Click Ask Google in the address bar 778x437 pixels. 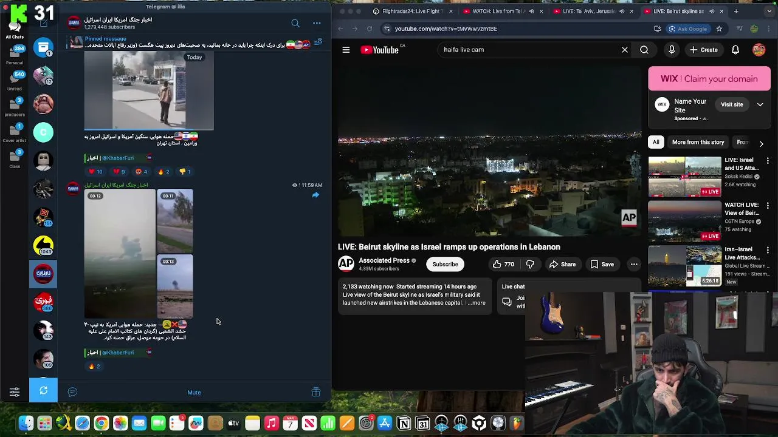click(688, 29)
